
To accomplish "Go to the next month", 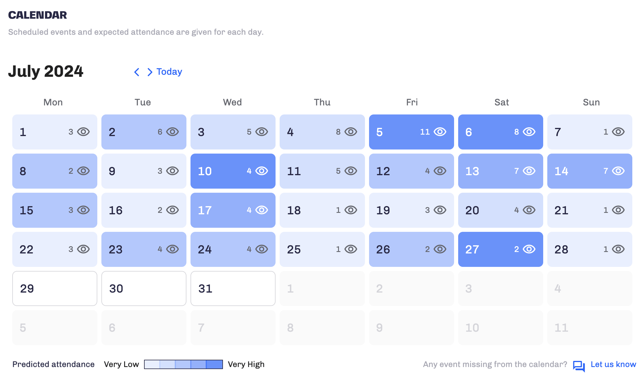I will (x=150, y=72).
